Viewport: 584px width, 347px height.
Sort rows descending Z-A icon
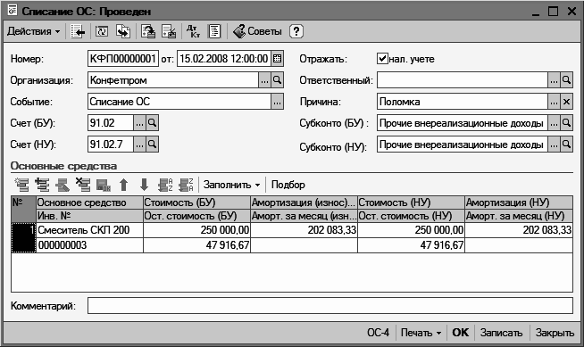pos(186,185)
